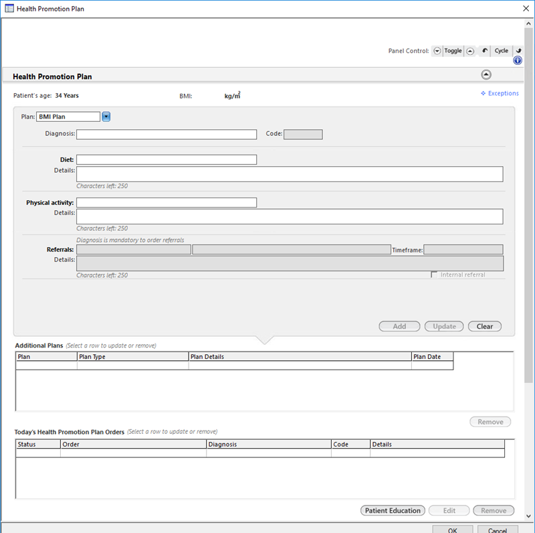
Task: Click Remove button under Additional Plans
Action: (x=490, y=422)
